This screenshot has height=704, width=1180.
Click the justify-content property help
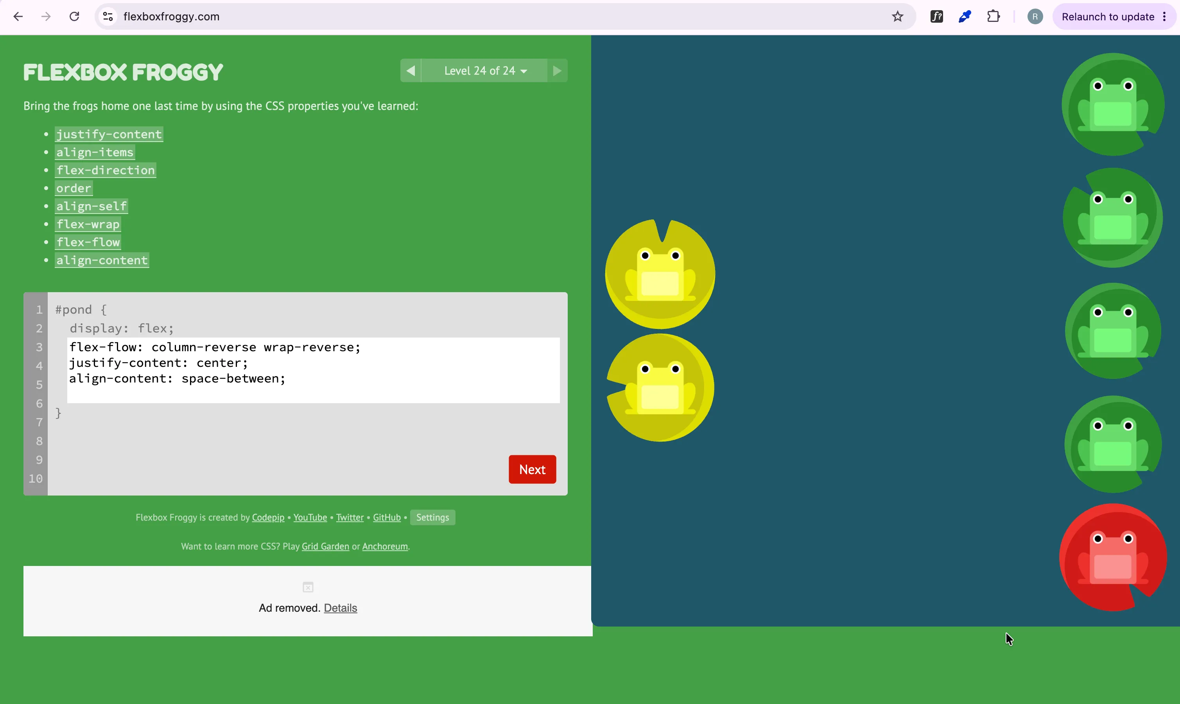[109, 134]
